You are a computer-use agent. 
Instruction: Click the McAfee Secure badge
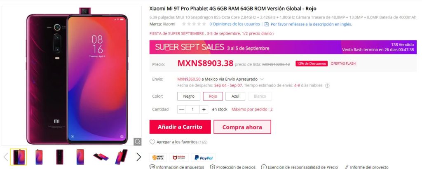[179, 158]
